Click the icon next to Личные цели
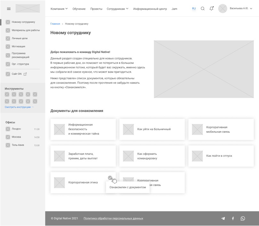 (x=8, y=38)
